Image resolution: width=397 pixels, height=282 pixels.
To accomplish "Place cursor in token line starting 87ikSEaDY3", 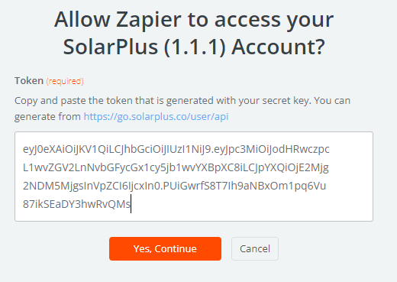I will coord(76,204).
